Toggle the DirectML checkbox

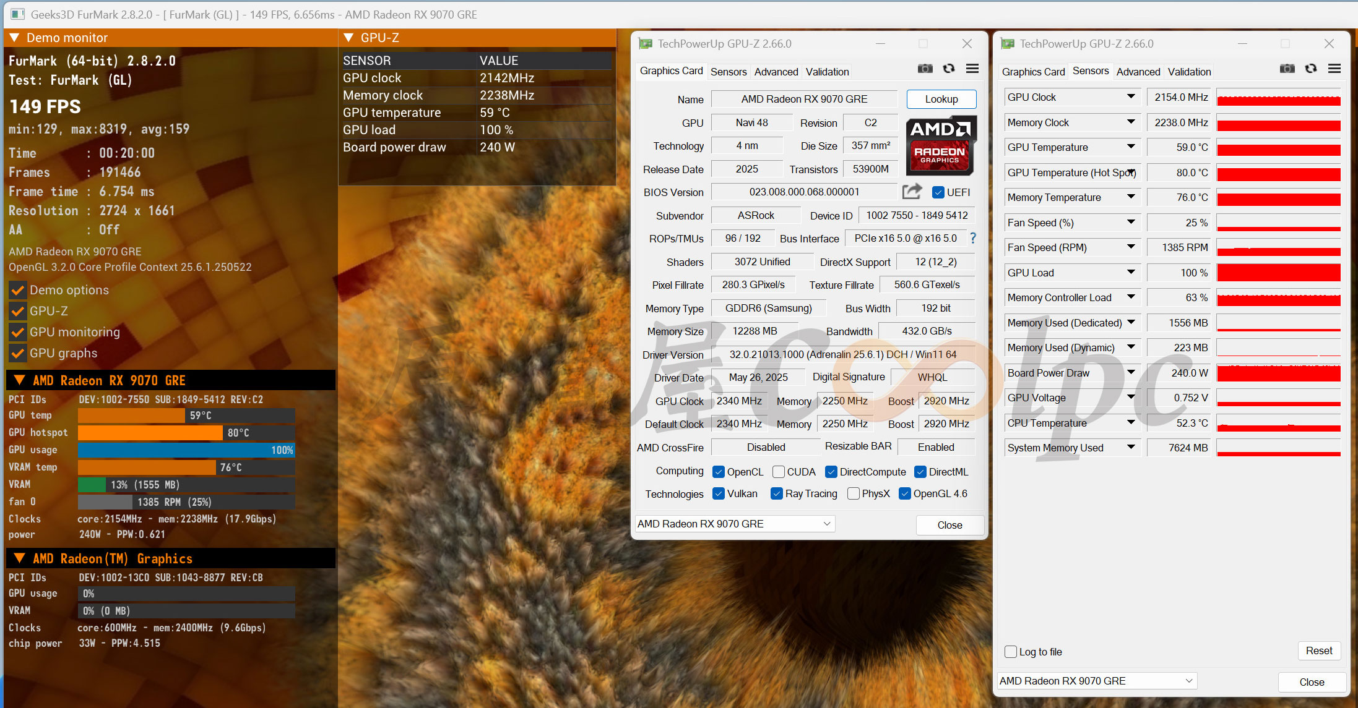[920, 472]
